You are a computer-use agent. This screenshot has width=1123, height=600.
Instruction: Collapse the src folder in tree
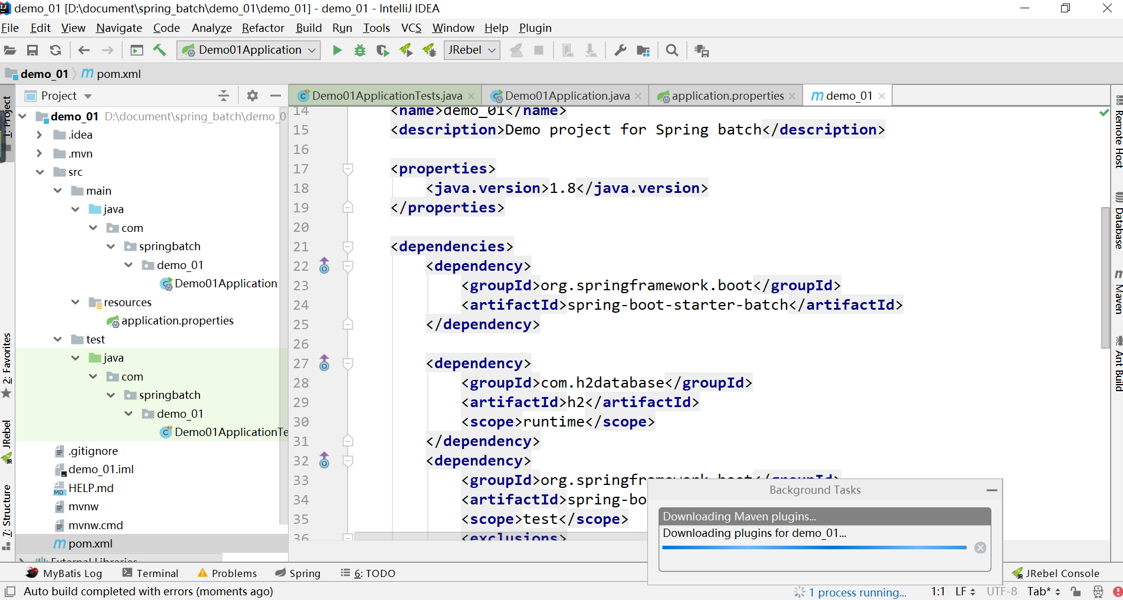[x=40, y=172]
